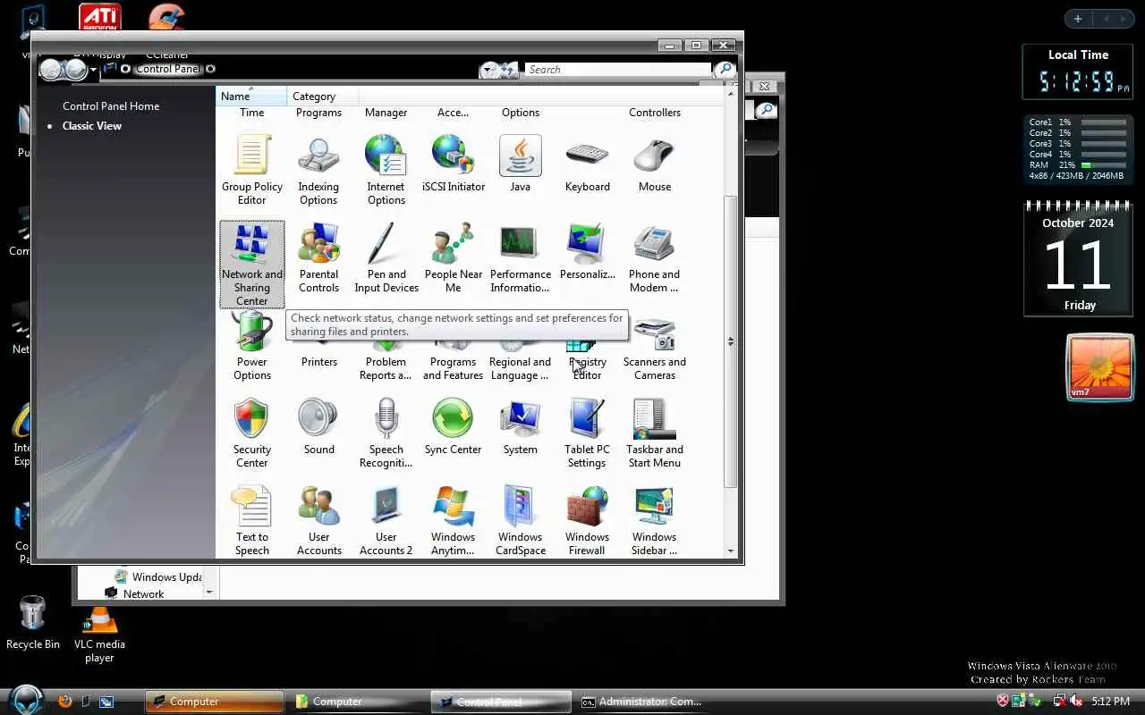
Task: Switch to second Computer taskbar button
Action: 358,702
